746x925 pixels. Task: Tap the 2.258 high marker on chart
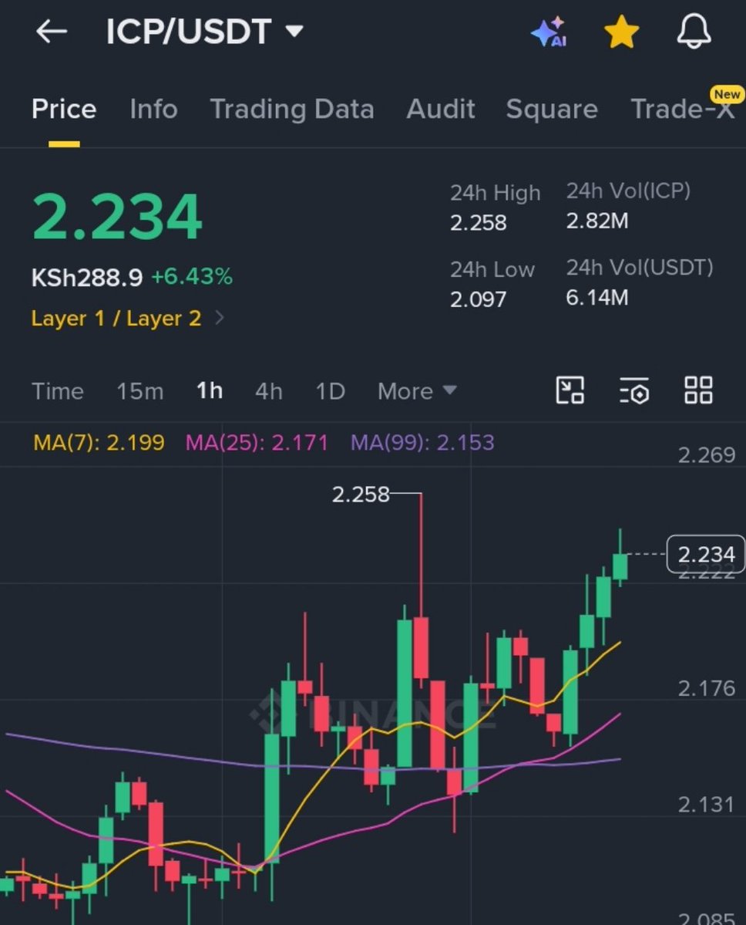(x=361, y=495)
